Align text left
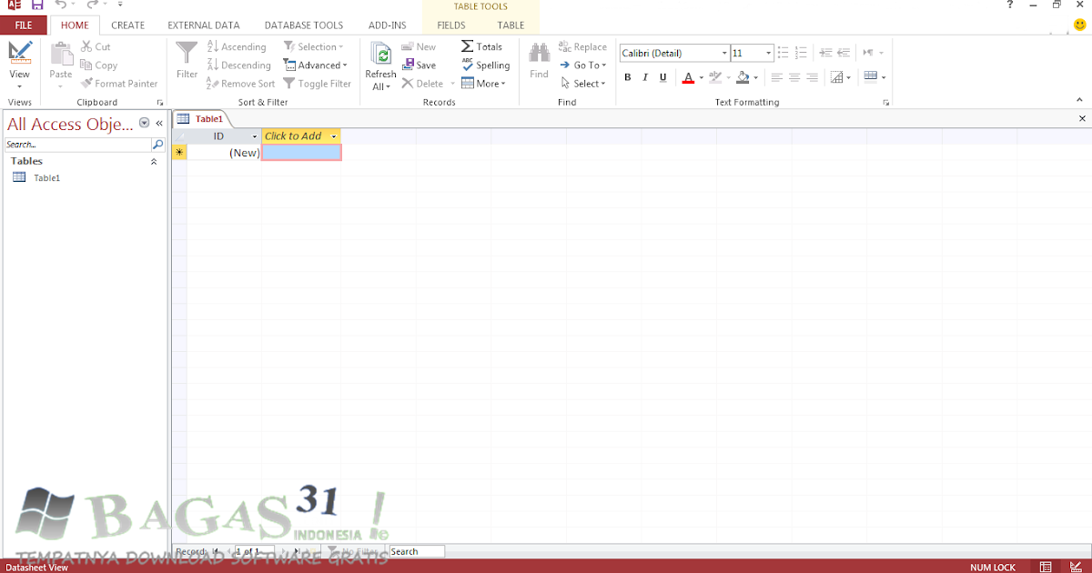This screenshot has height=573, width=1092. [777, 77]
